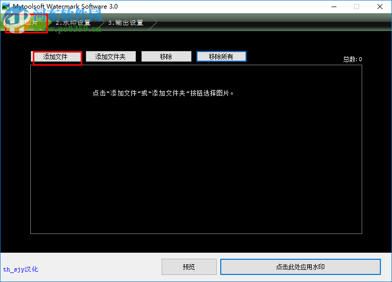Click the 总数: 0 count label
392x282 pixels.
tap(353, 59)
